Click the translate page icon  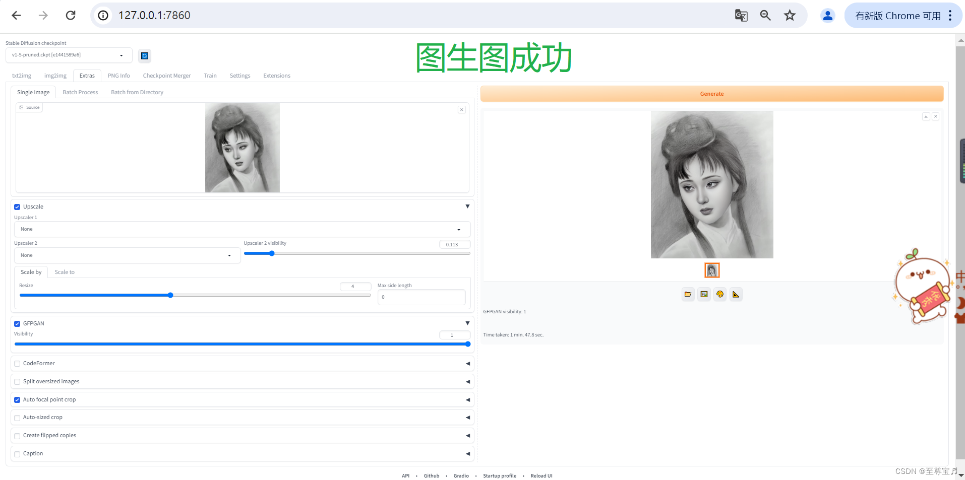(741, 16)
